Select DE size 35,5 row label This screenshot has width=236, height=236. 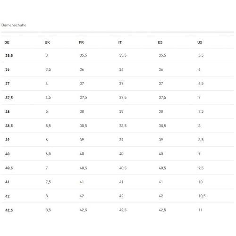point(9,56)
